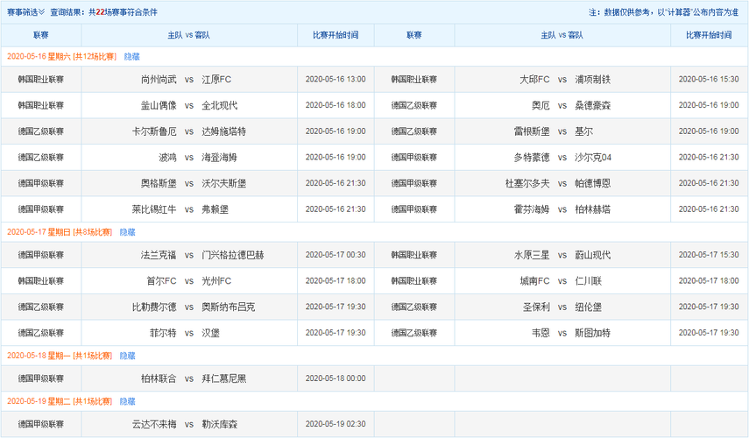749x438 pixels.
Task: Select the 水原三星 vs 蔚山现代 match
Action: pos(562,255)
